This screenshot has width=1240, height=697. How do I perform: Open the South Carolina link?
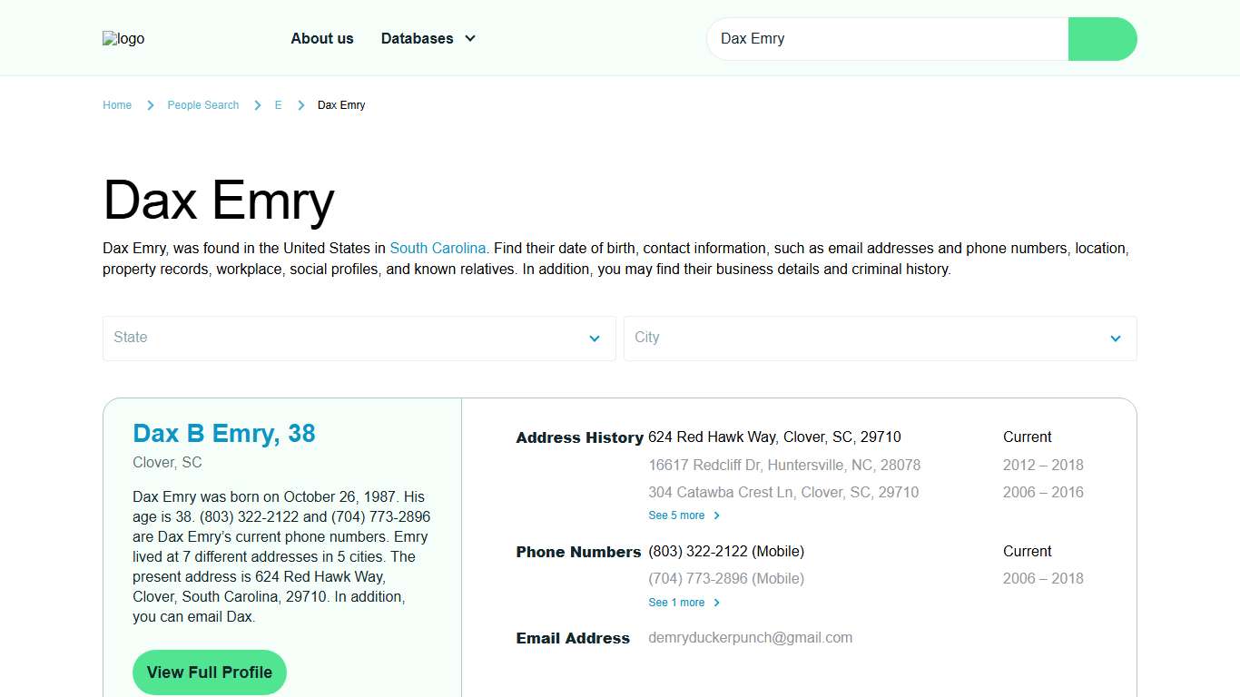tap(438, 248)
